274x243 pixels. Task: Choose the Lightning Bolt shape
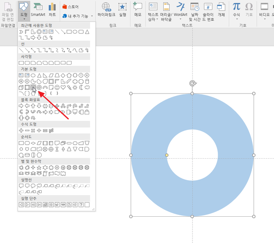point(69,87)
